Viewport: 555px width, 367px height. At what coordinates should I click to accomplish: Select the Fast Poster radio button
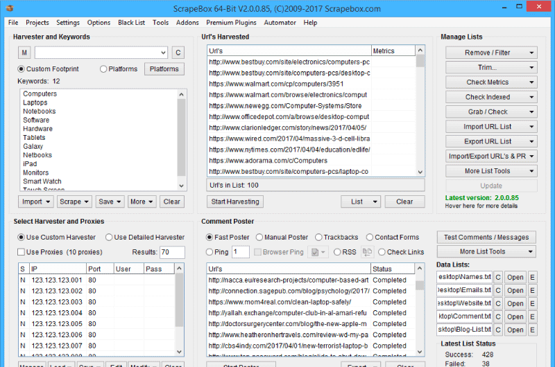[210, 238]
